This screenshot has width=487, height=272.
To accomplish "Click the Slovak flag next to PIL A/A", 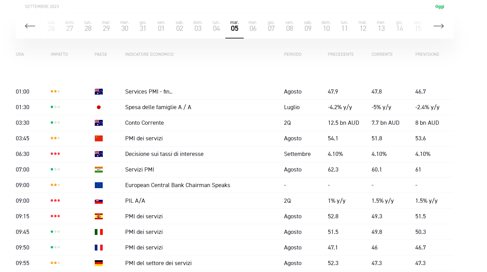I will (x=99, y=201).
